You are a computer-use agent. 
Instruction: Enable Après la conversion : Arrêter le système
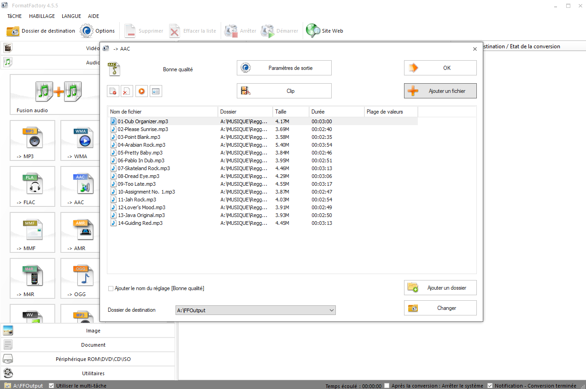(387, 386)
